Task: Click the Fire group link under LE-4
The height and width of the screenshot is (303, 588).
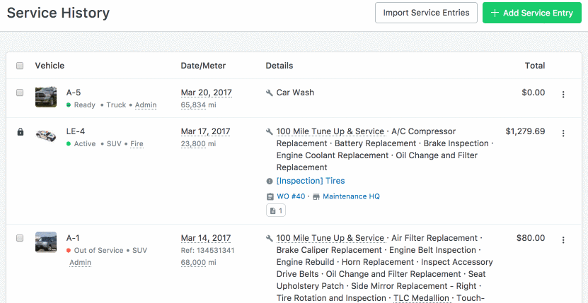Action: tap(137, 144)
